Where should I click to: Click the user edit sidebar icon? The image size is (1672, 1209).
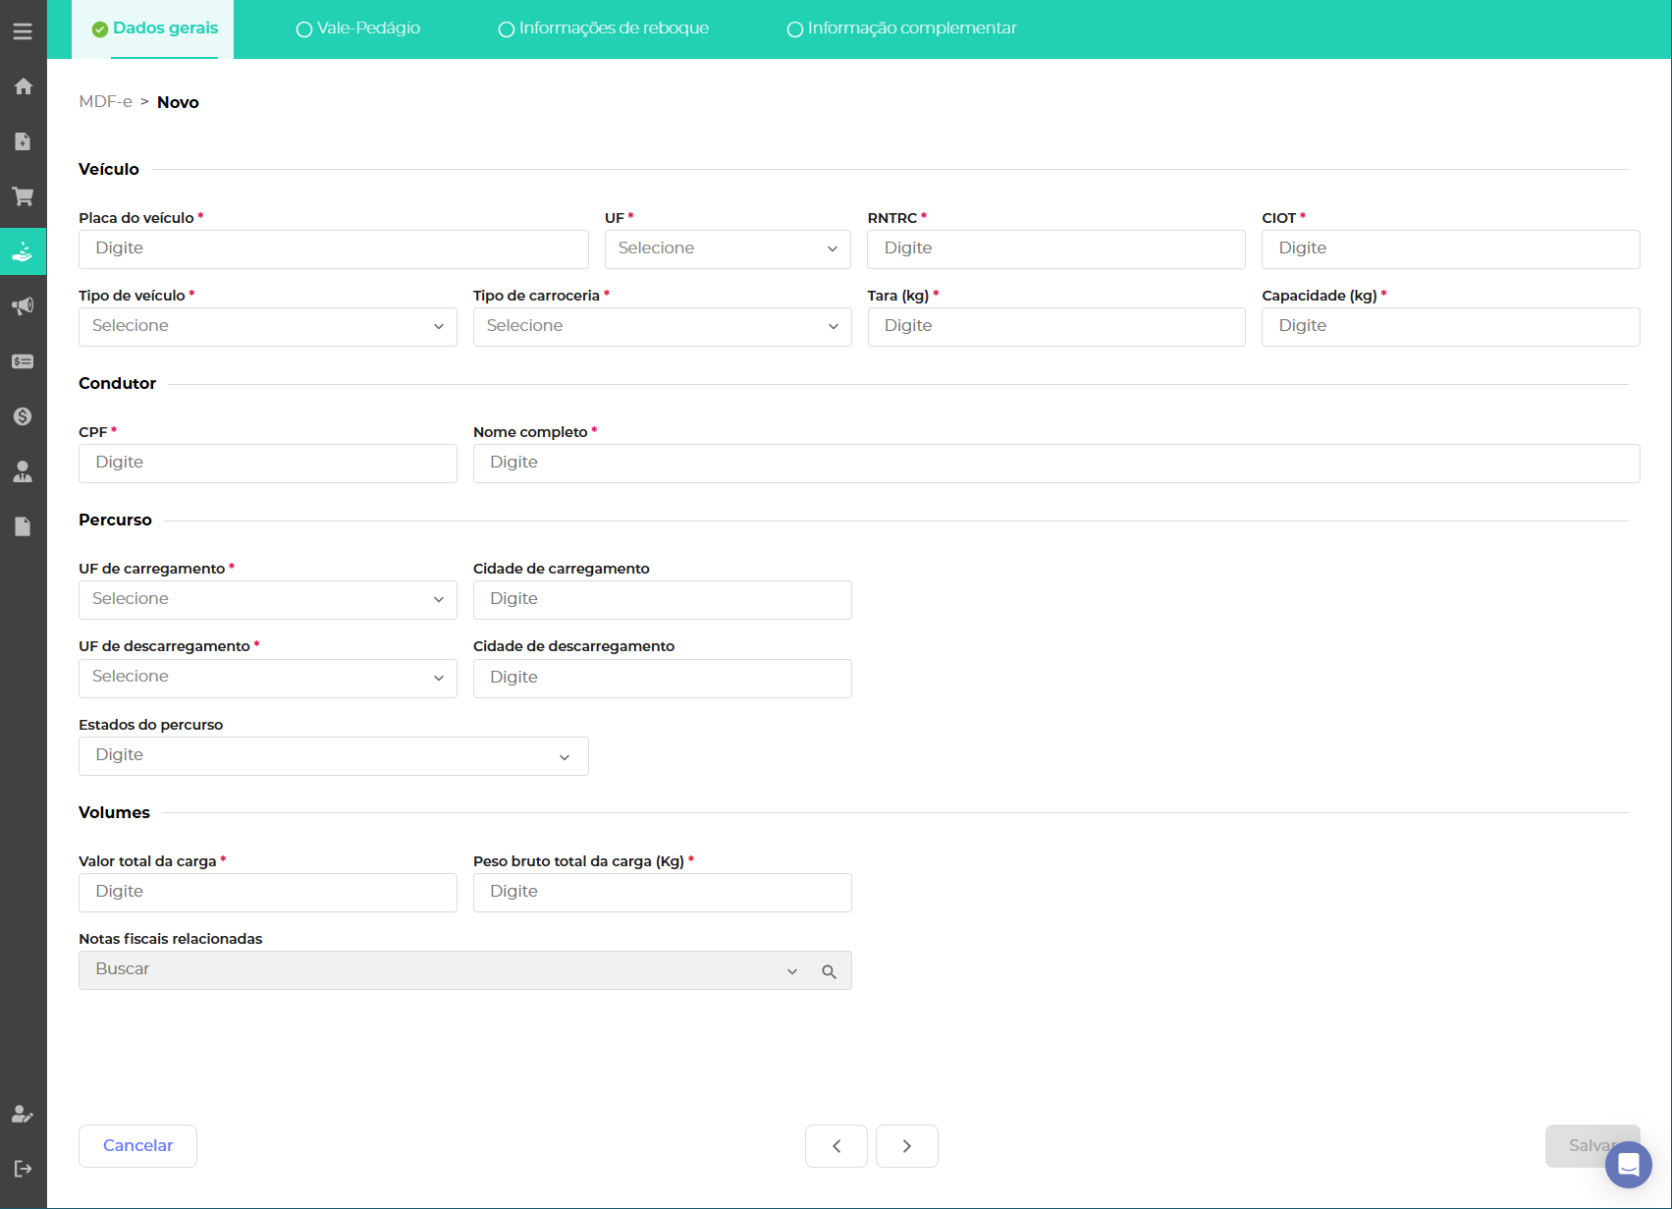tap(23, 1114)
